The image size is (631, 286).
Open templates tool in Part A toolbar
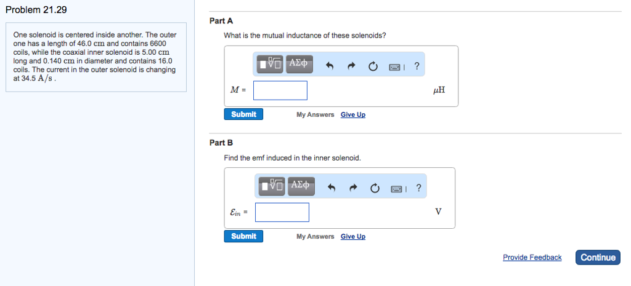tap(271, 64)
